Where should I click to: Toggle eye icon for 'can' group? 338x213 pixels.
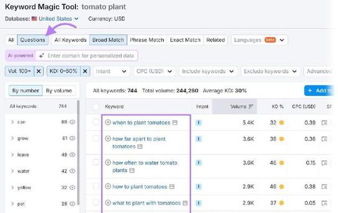73,122
